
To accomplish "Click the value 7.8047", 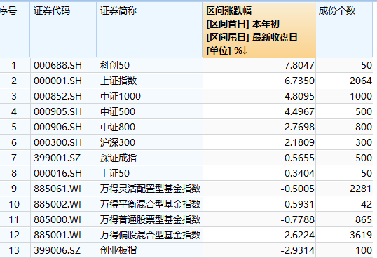I will click(299, 65).
